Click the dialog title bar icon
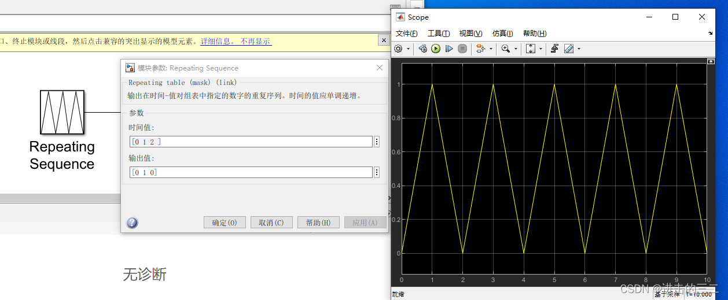Viewport: 728px width, 300px height. pos(131,68)
